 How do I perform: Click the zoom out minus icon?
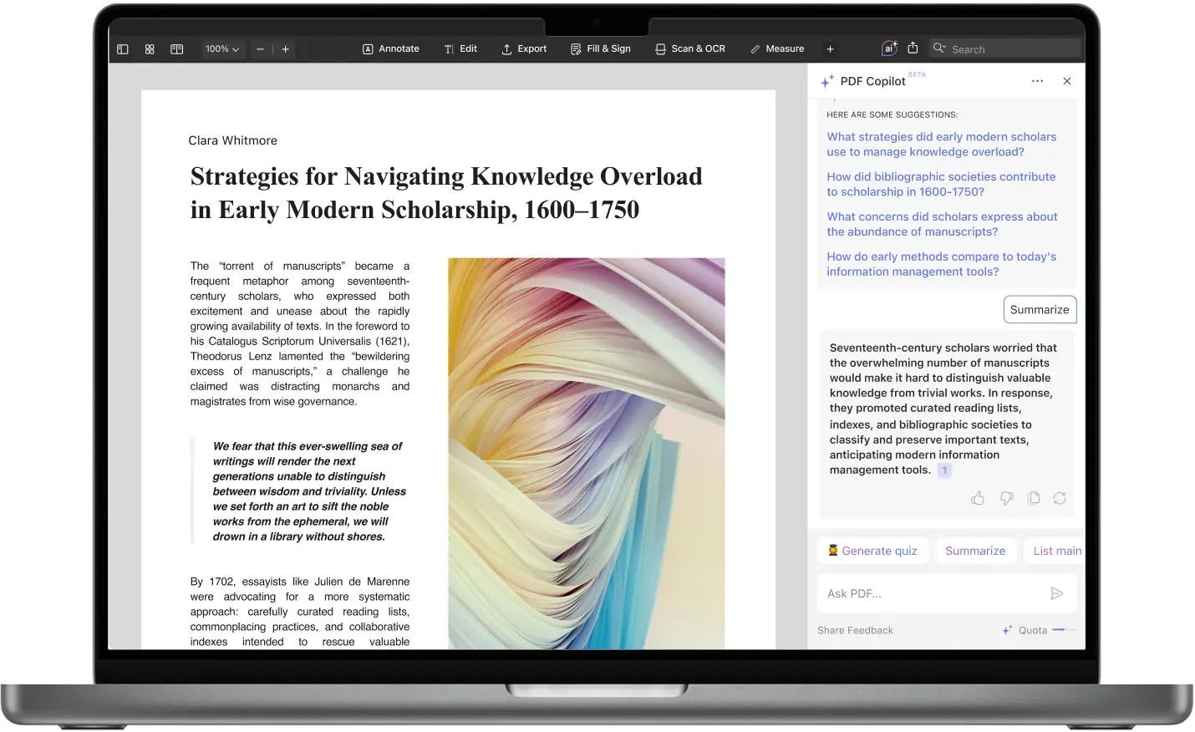pyautogui.click(x=260, y=49)
